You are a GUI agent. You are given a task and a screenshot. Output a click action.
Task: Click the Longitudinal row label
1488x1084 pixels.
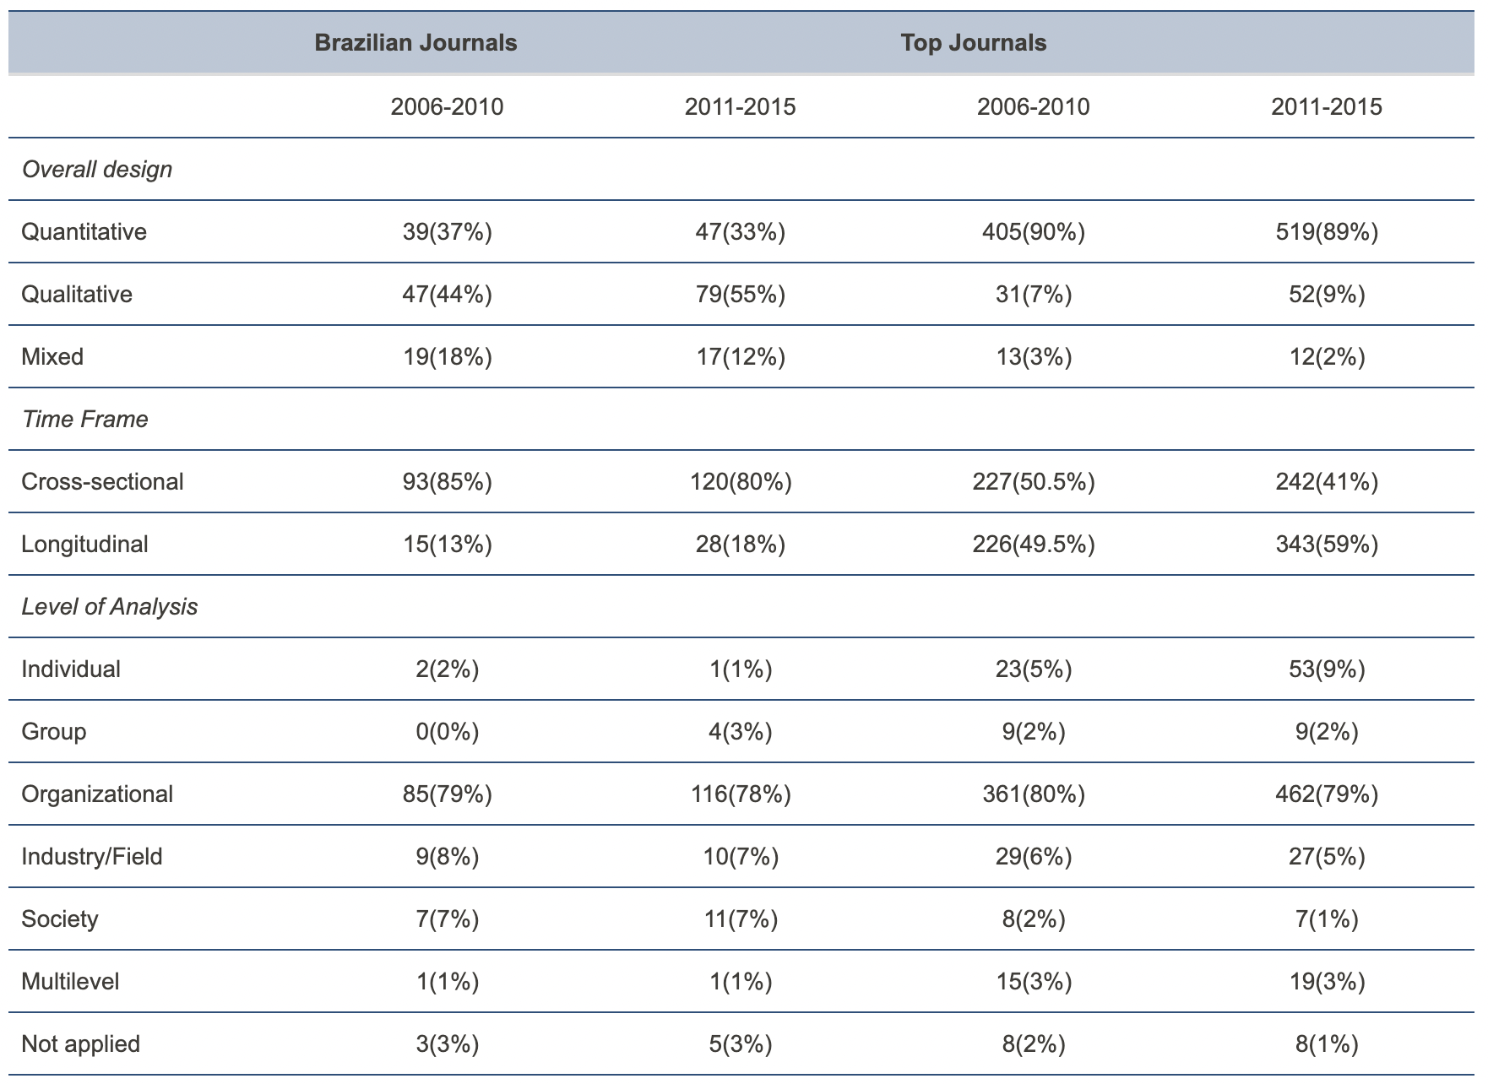point(84,545)
